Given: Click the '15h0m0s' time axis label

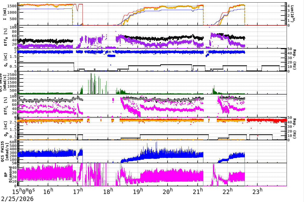Looking at the screenshot, I should [x=24, y=191].
